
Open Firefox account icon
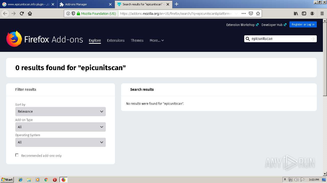pyautogui.click(x=312, y=13)
